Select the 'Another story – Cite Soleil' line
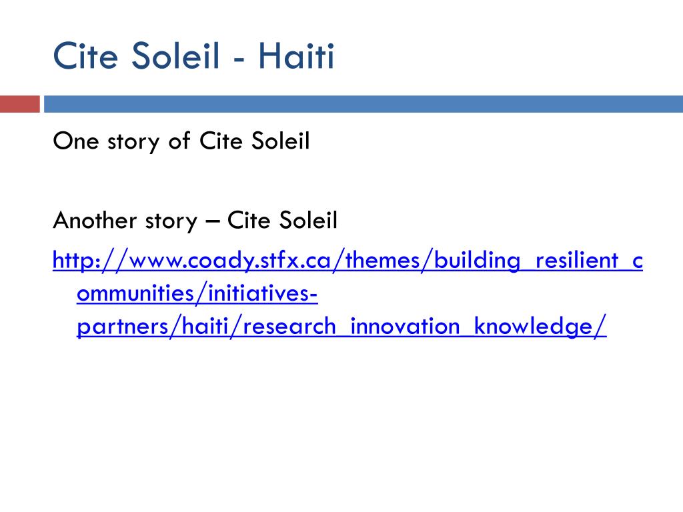The height and width of the screenshot is (512, 683). [195, 220]
